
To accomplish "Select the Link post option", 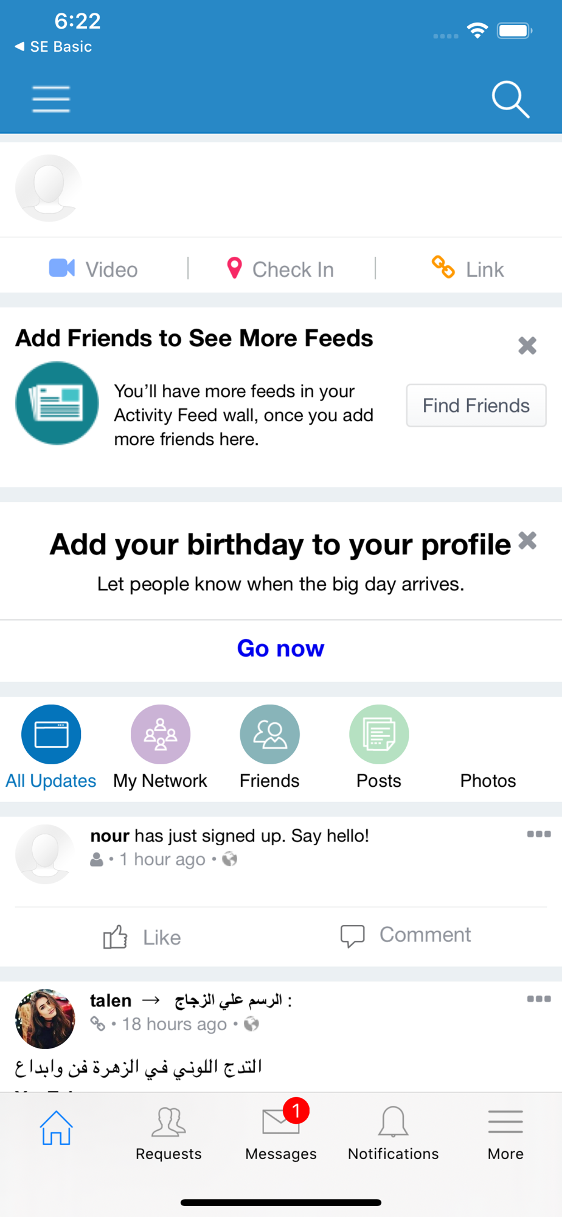I will click(468, 269).
